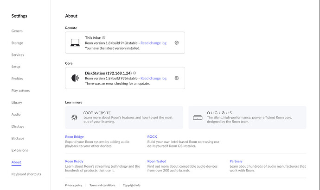Select Backups in the sidebar
This screenshot has width=320, height=190.
coord(18,138)
